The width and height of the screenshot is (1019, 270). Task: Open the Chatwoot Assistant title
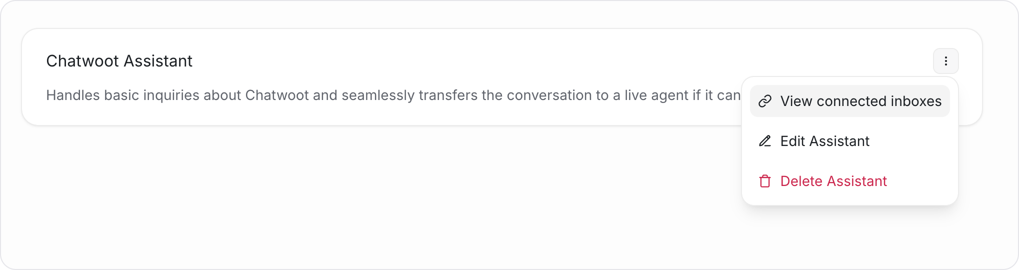[119, 61]
